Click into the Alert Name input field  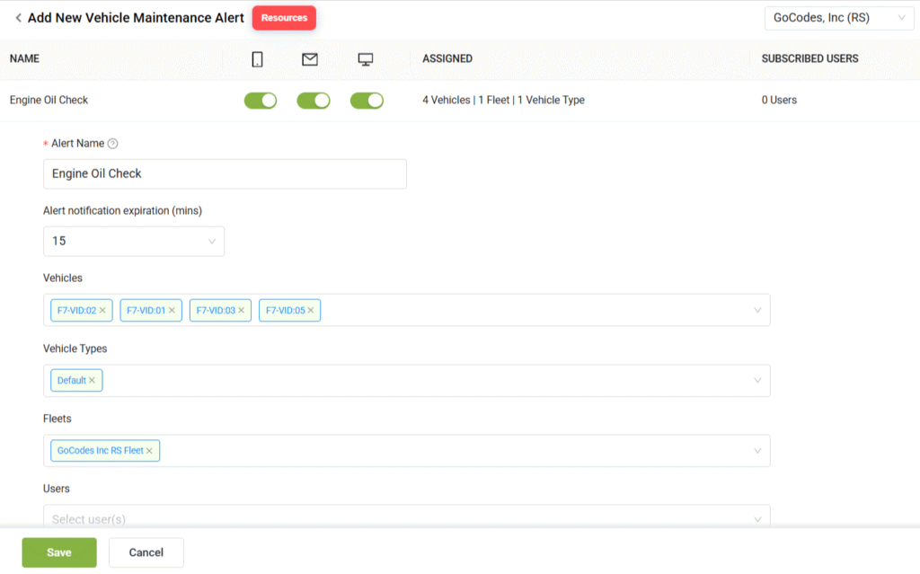tap(225, 173)
